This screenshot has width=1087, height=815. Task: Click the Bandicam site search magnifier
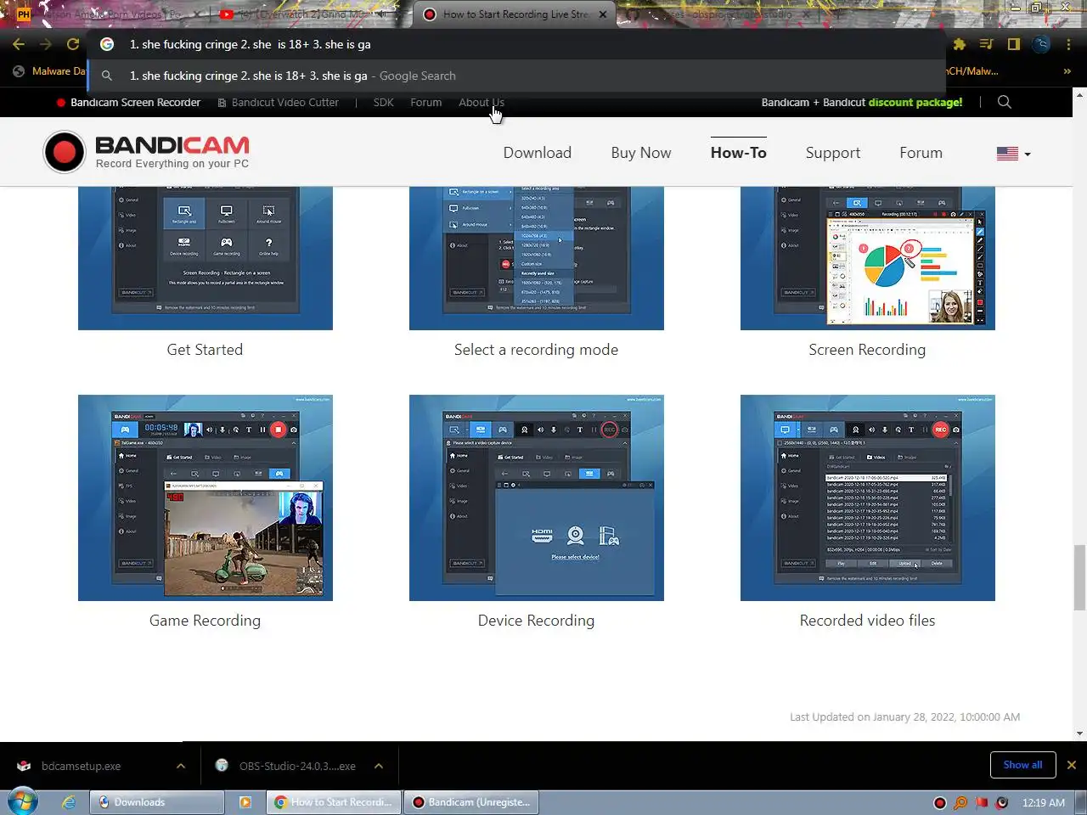pos(1005,102)
